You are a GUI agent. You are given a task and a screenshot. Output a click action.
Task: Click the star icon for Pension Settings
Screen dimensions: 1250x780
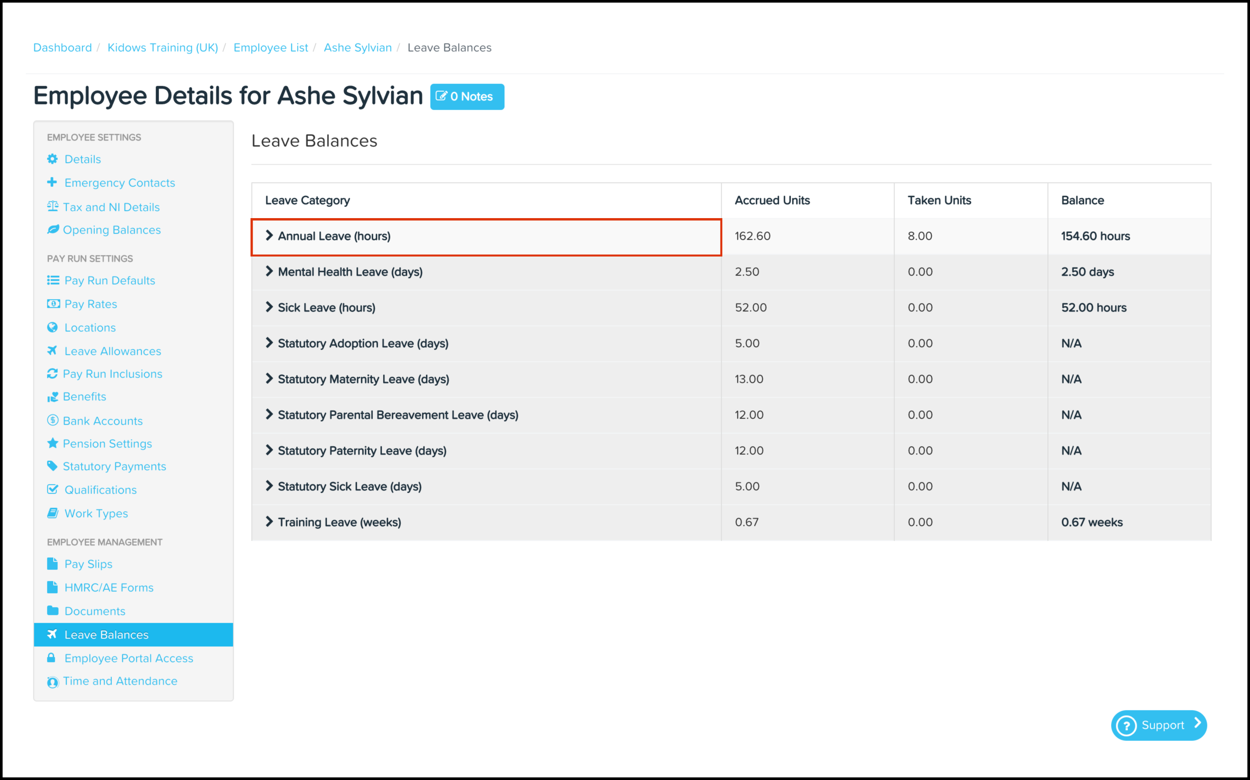[53, 443]
